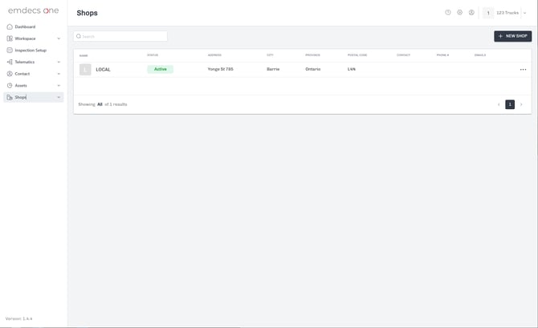Open the user profile icon
This screenshot has height=328, width=538.
(x=471, y=12)
